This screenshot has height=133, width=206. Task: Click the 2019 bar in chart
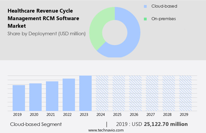click(19, 98)
